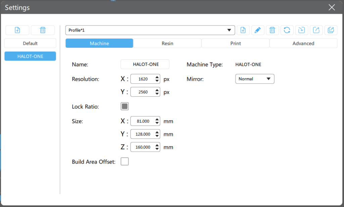Delete the current profile with the trash icon

pos(272,30)
